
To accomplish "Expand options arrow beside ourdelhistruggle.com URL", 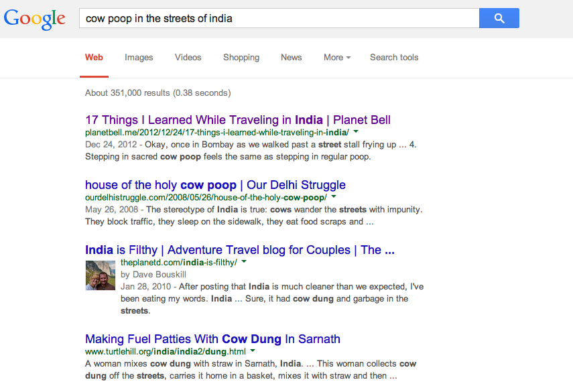I will tap(334, 198).
